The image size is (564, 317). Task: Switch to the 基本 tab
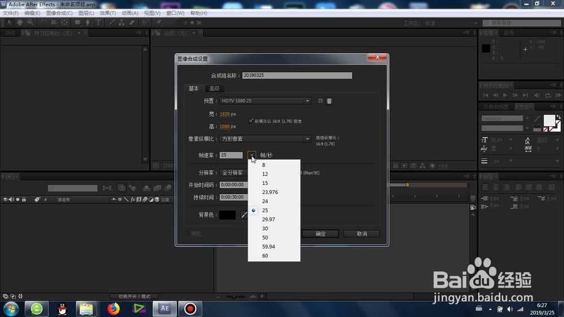[194, 89]
